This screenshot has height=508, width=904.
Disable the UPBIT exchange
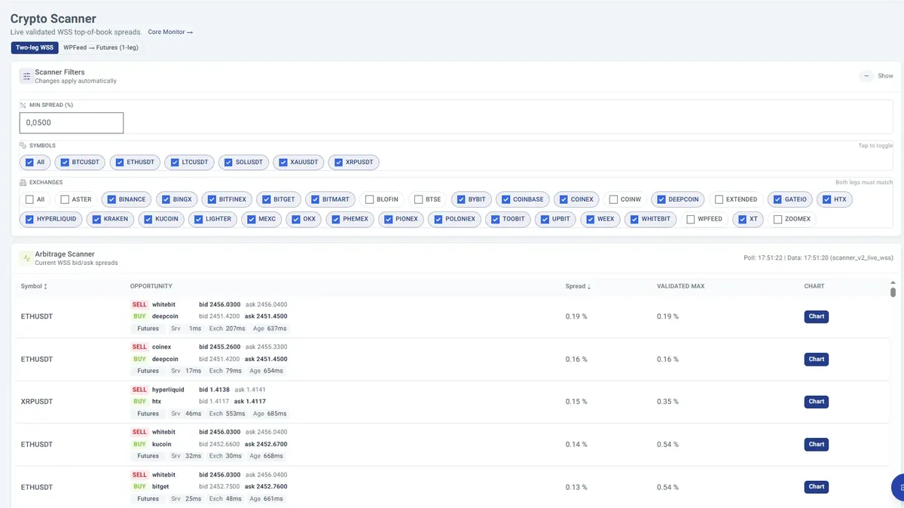tap(545, 219)
